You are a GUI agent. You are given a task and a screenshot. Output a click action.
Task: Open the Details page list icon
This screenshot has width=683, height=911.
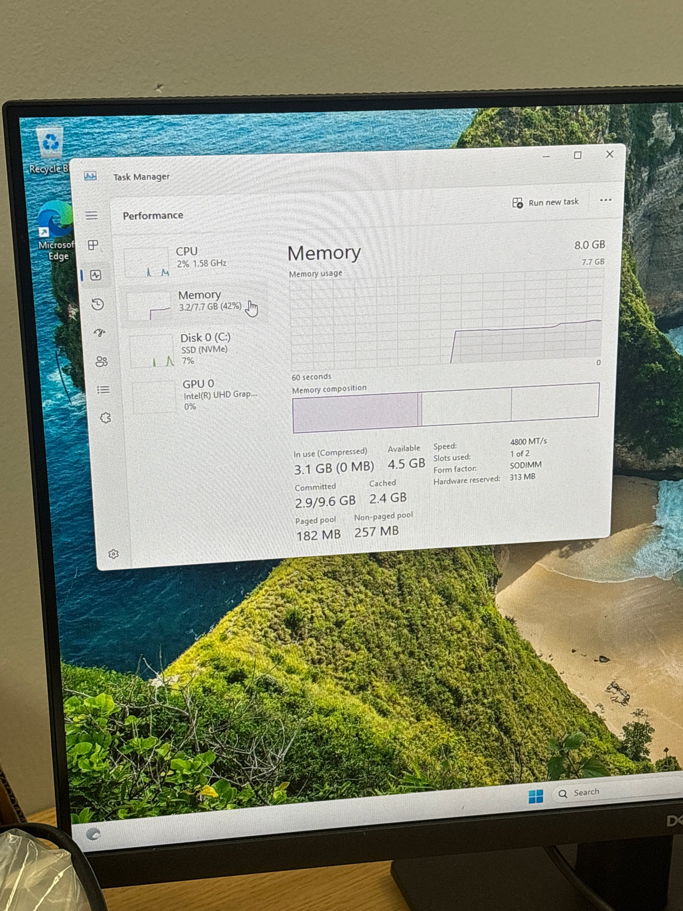pos(103,389)
